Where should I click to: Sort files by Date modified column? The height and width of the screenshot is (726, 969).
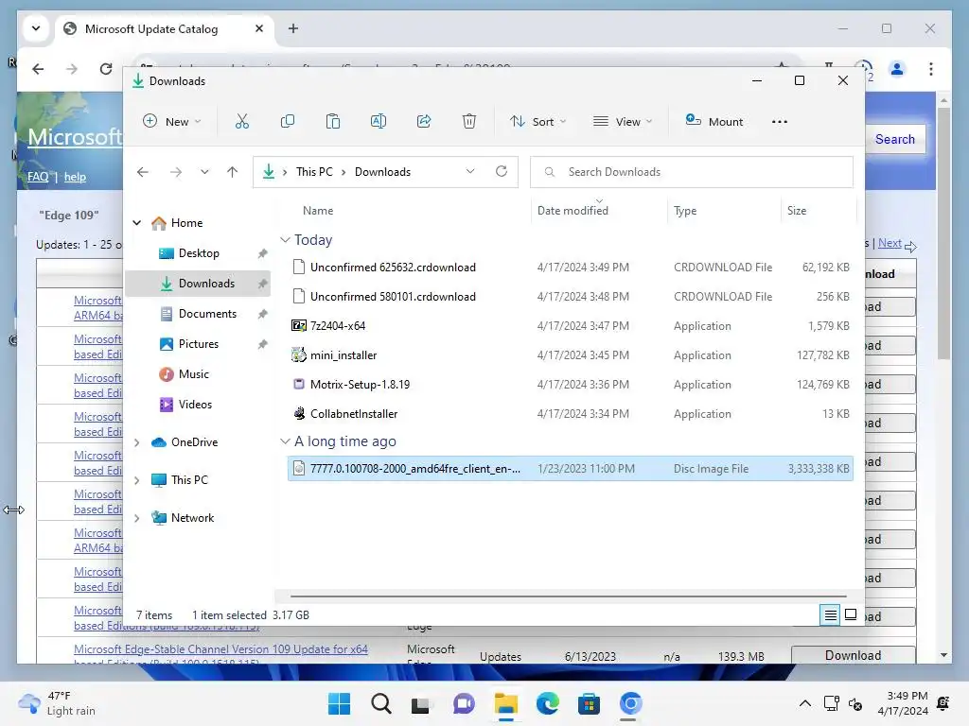pos(573,211)
